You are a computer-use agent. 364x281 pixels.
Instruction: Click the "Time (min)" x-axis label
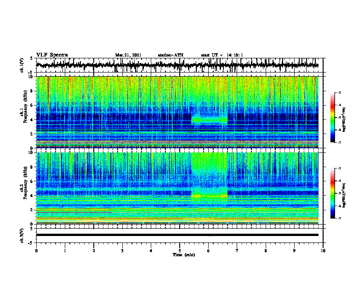click(184, 255)
